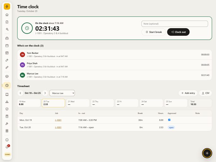The image size is (216, 162).
Task: Select the 22 Thu day card
Action: click(x=102, y=103)
